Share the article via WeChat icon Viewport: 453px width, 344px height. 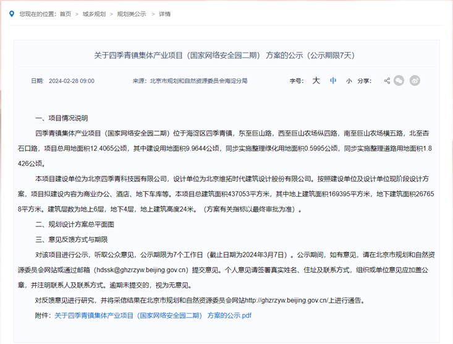click(x=399, y=80)
